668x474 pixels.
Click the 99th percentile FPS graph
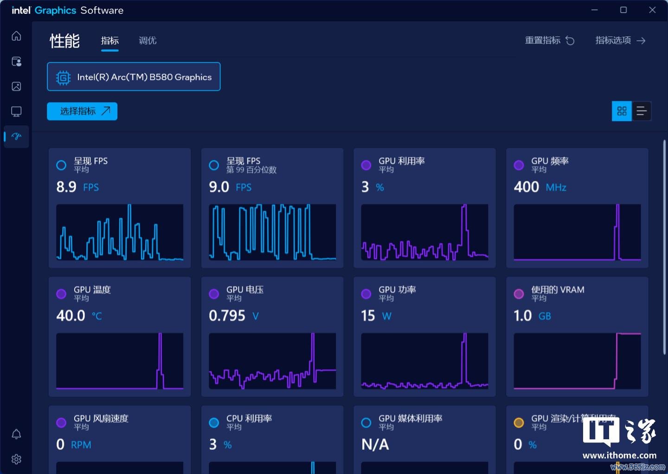(x=272, y=232)
